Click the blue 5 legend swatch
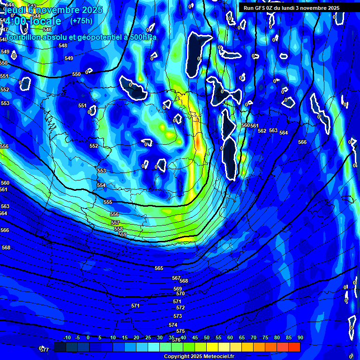This screenshot has height=360, width=360. click(95, 347)
